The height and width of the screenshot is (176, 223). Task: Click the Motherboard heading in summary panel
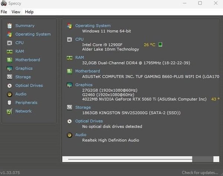(87, 71)
